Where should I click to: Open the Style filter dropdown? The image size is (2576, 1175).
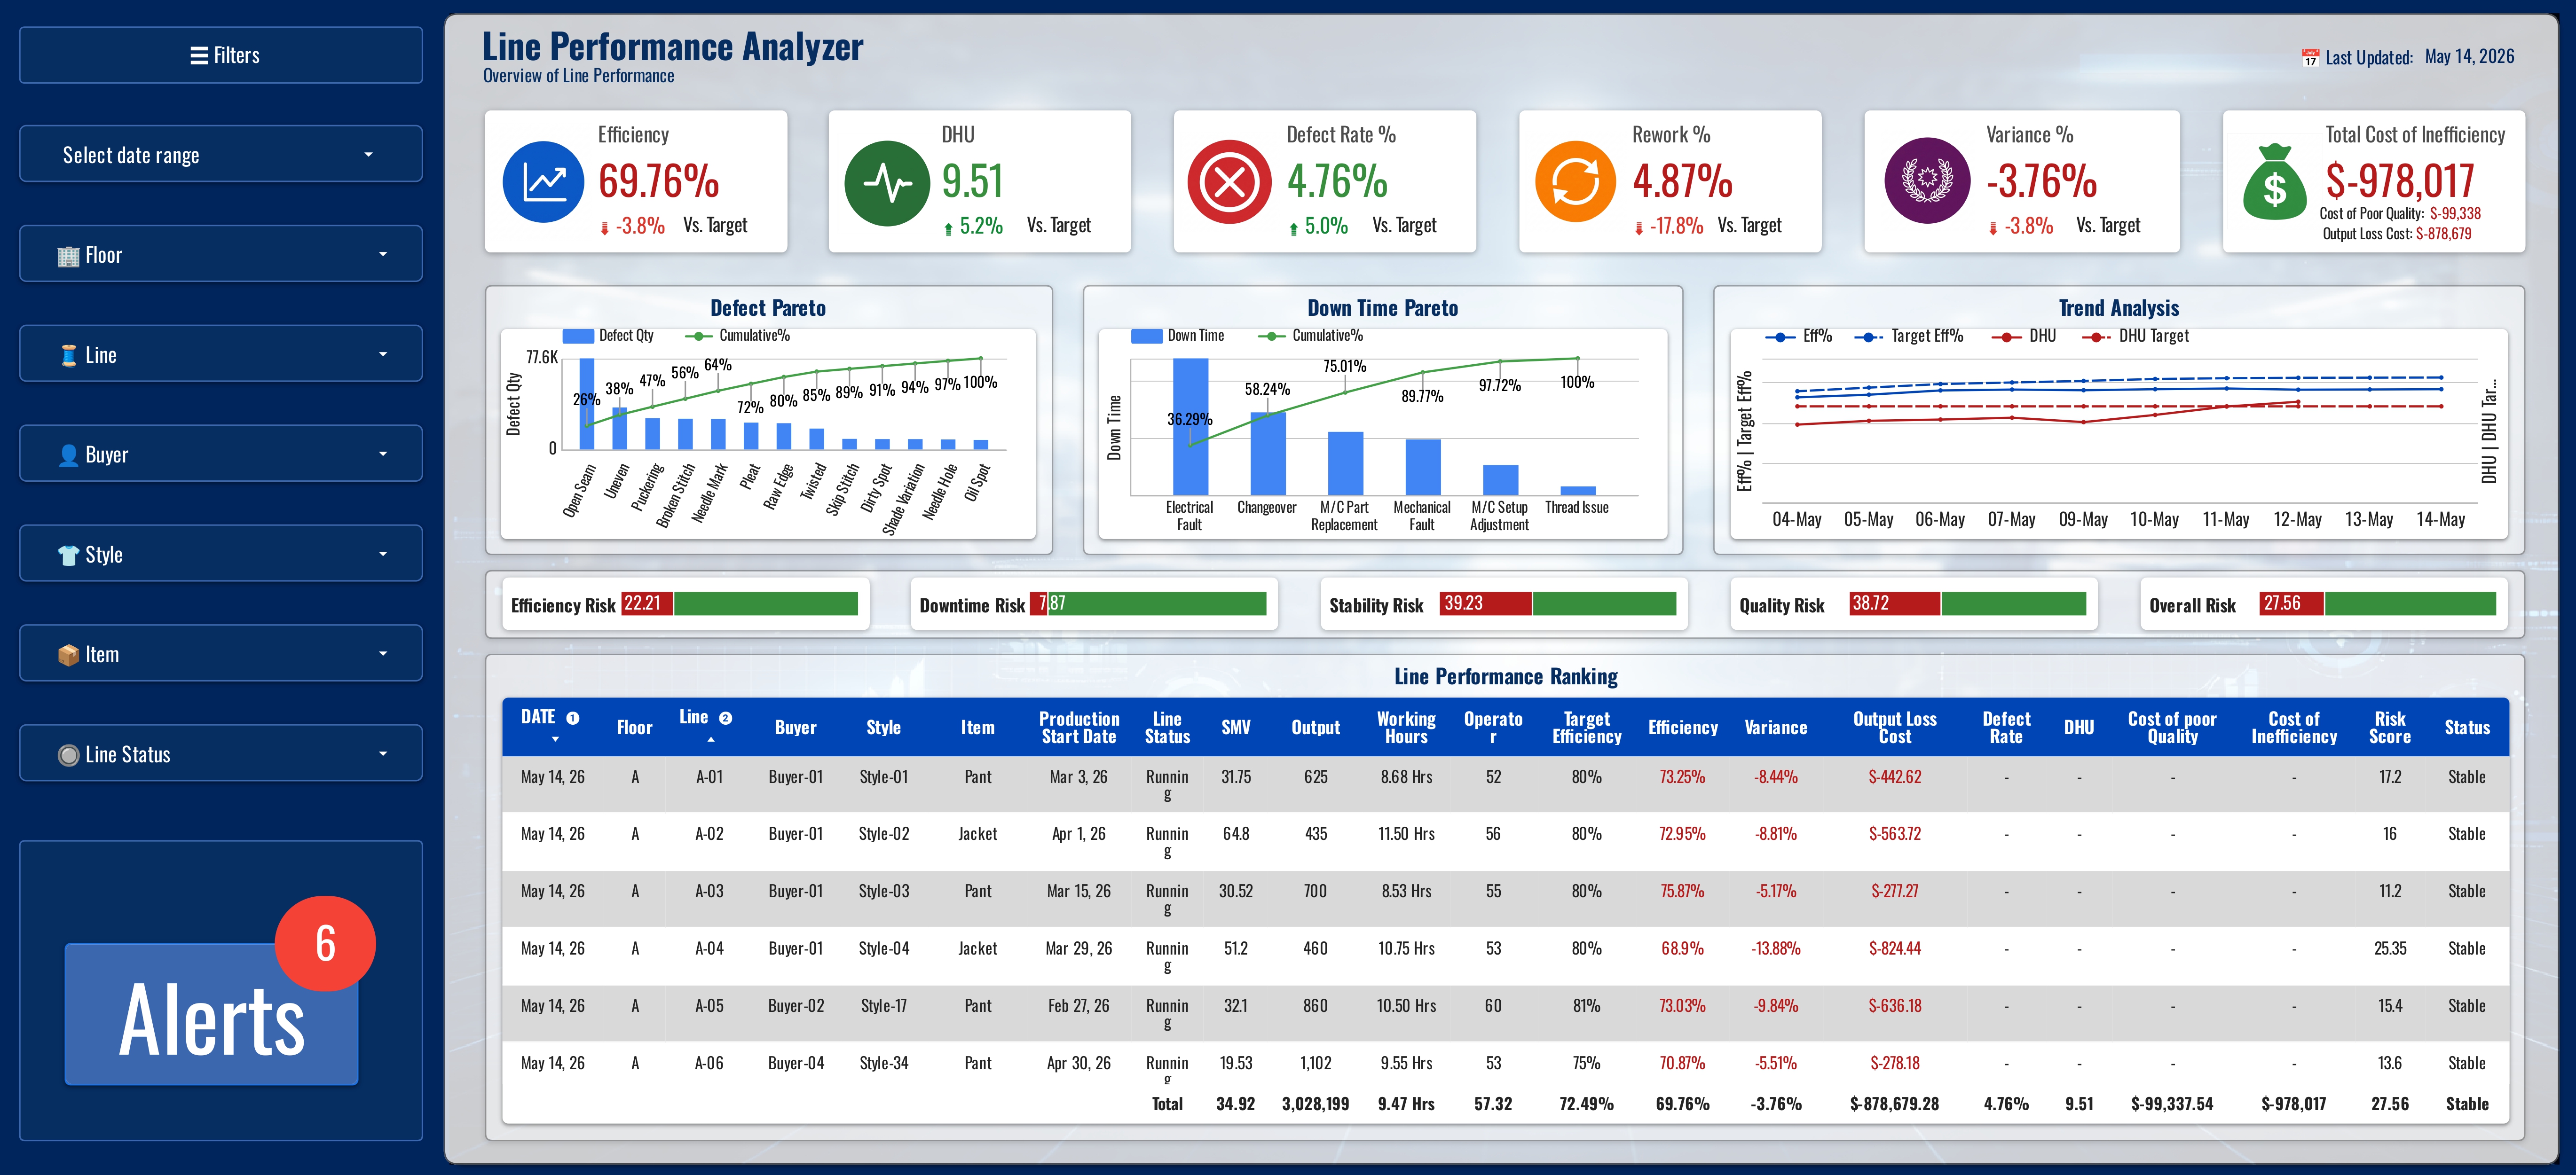coord(221,554)
